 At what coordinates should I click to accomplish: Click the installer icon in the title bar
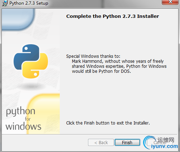pos(5,3)
